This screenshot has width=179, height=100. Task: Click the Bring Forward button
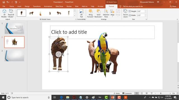click(91, 13)
